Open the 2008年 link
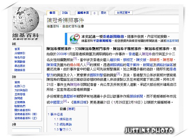This screenshot has height=139, width=191. pyautogui.click(x=62, y=54)
